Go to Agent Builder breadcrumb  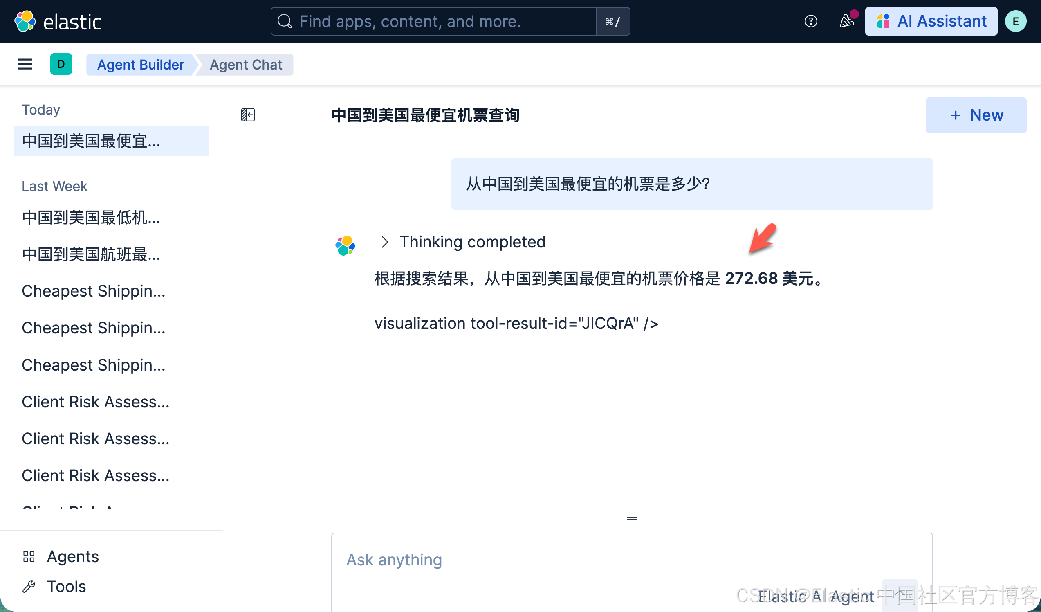(141, 65)
